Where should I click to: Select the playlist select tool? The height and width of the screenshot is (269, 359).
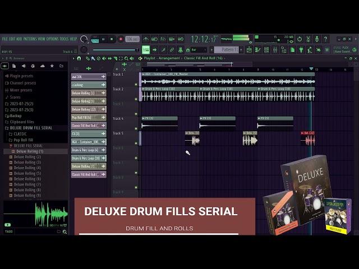click(x=121, y=58)
